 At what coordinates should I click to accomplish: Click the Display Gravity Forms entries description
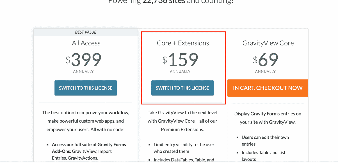268,118
